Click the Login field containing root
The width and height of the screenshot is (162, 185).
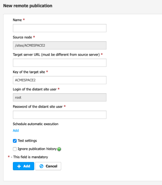tap(60, 98)
